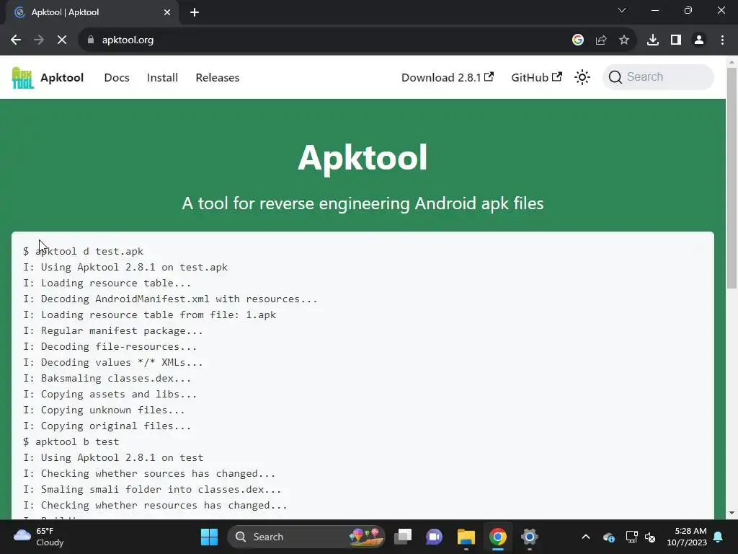738x554 pixels.
Task: Open the Chrome profile icon
Action: pyautogui.click(x=699, y=40)
